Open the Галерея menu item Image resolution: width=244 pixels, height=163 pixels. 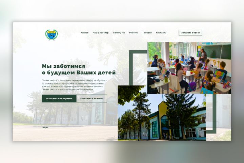[x=147, y=33]
